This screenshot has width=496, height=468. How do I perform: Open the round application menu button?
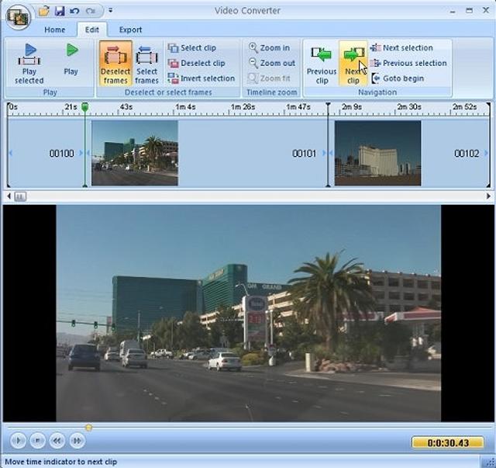click(x=17, y=16)
